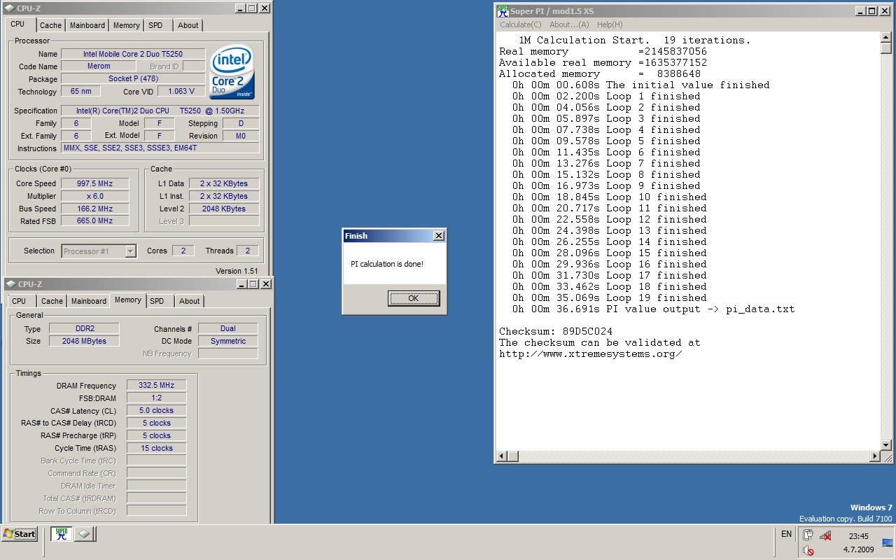Click DC Mode value Symmetric
Image resolution: width=896 pixels, height=560 pixels.
coord(228,341)
